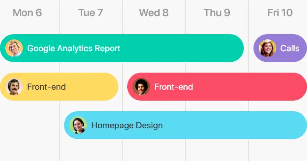Click the avatar on the Calls task

click(x=268, y=48)
